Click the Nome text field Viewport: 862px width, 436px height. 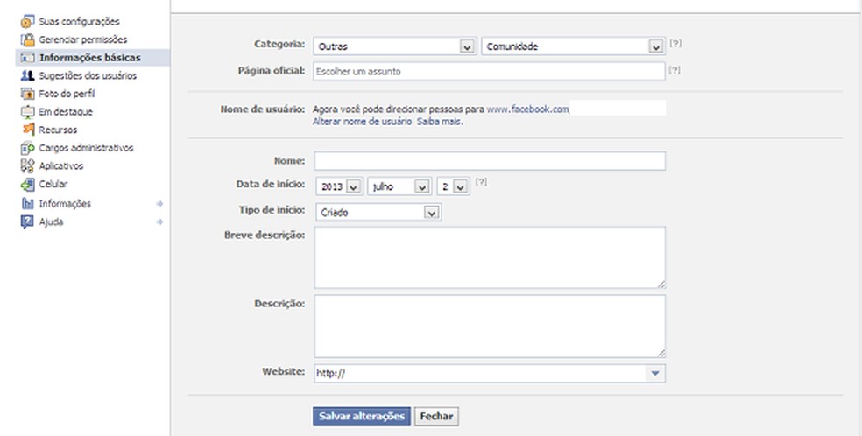pyautogui.click(x=490, y=161)
